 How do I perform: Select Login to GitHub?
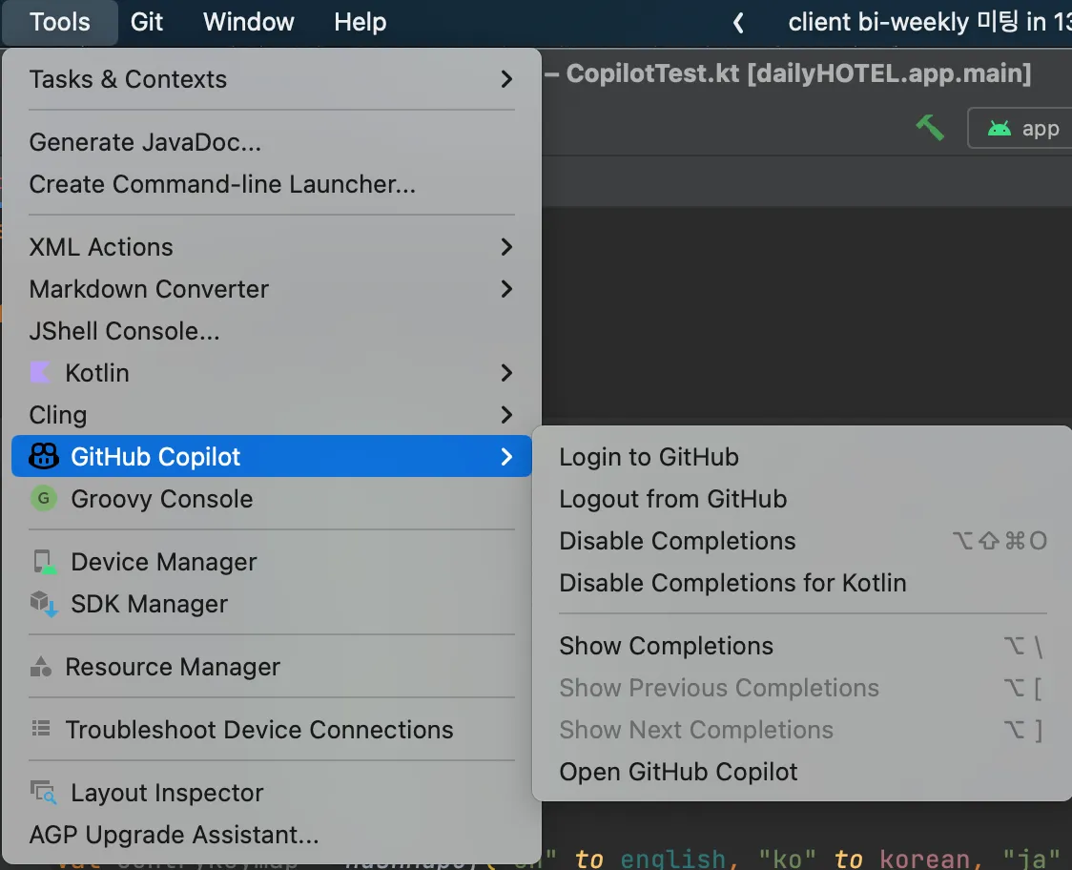click(803, 457)
